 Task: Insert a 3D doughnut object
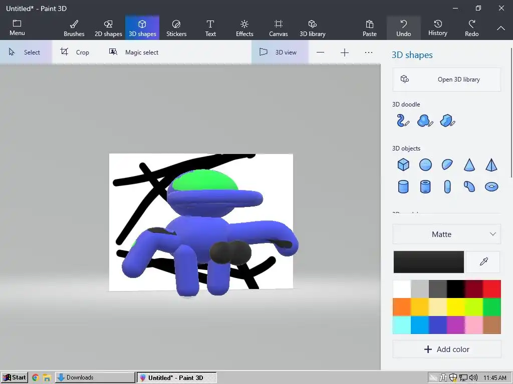point(491,187)
